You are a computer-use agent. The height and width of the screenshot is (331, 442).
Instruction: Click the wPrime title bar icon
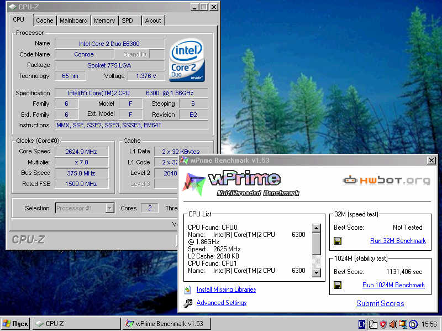click(x=185, y=161)
